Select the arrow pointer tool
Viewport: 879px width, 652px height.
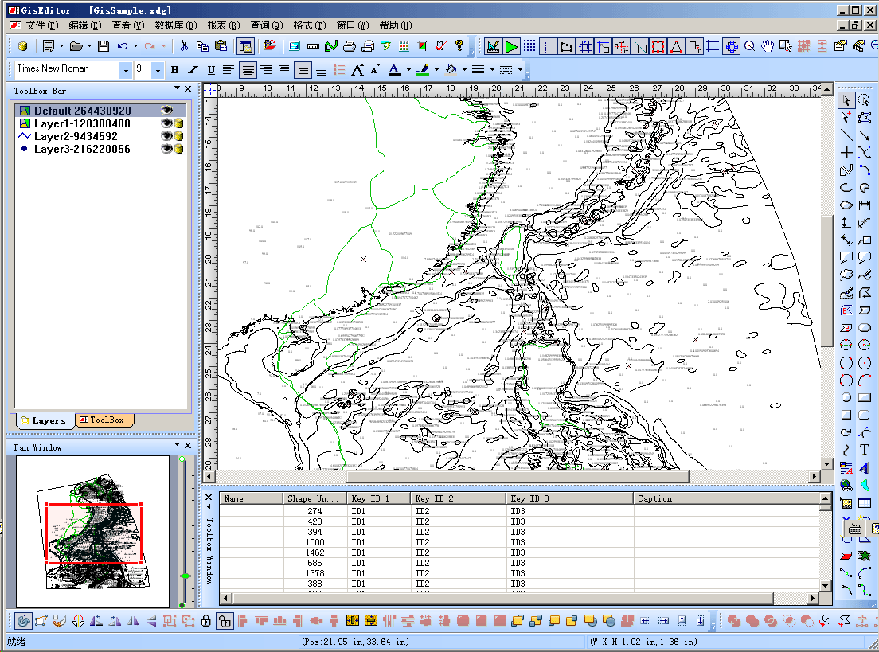coord(846,100)
